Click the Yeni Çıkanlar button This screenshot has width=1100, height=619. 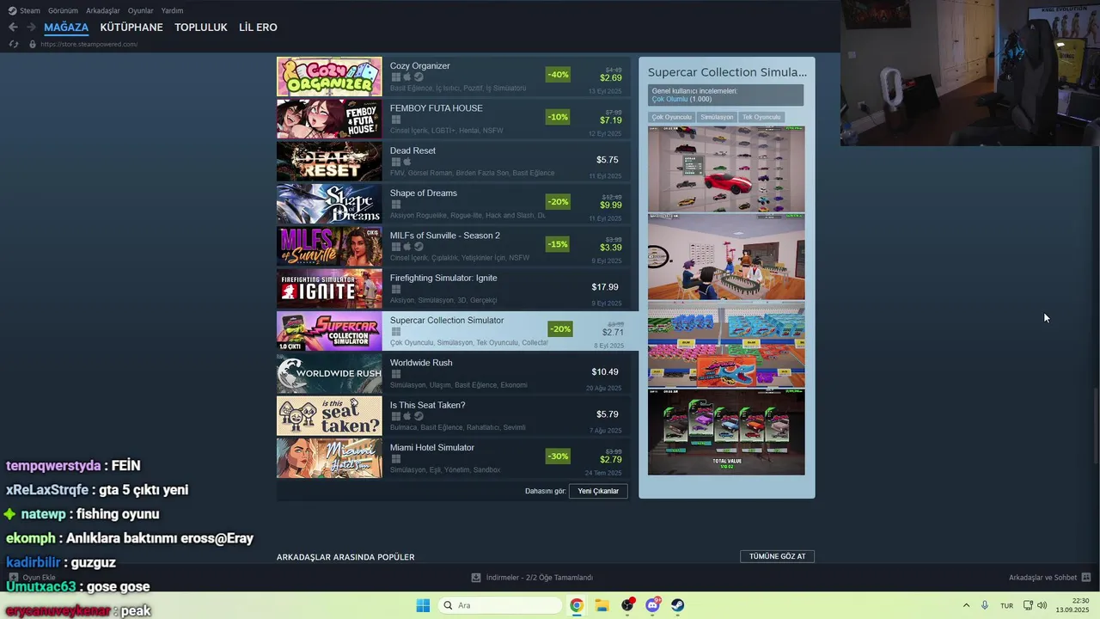pos(598,491)
